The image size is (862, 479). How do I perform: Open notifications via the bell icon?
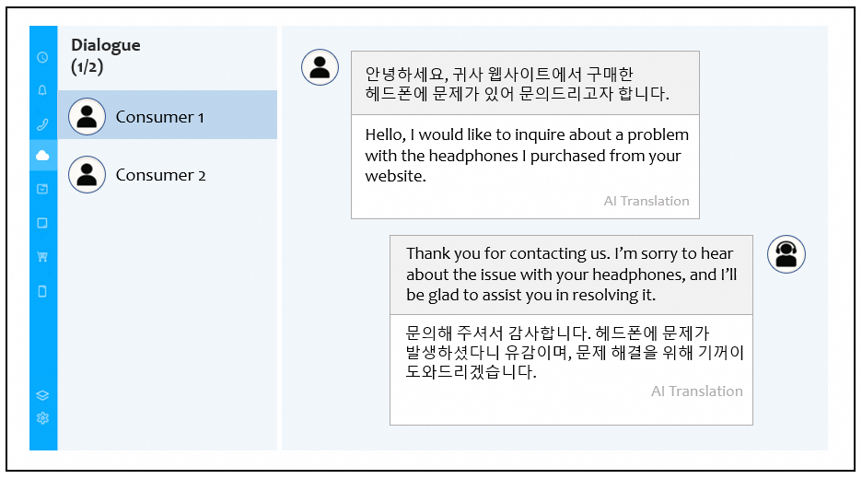(42, 90)
